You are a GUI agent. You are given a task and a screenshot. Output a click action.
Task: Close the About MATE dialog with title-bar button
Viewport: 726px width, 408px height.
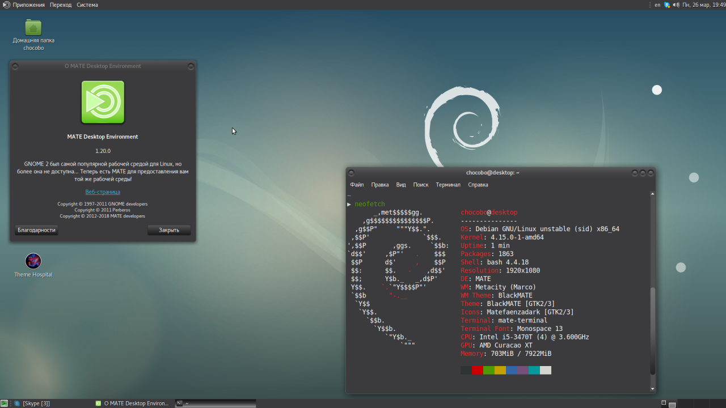pos(191,66)
